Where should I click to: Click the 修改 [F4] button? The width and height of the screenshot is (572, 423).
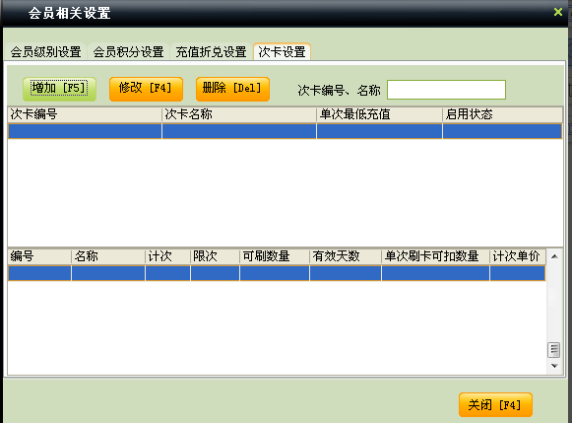tap(146, 89)
